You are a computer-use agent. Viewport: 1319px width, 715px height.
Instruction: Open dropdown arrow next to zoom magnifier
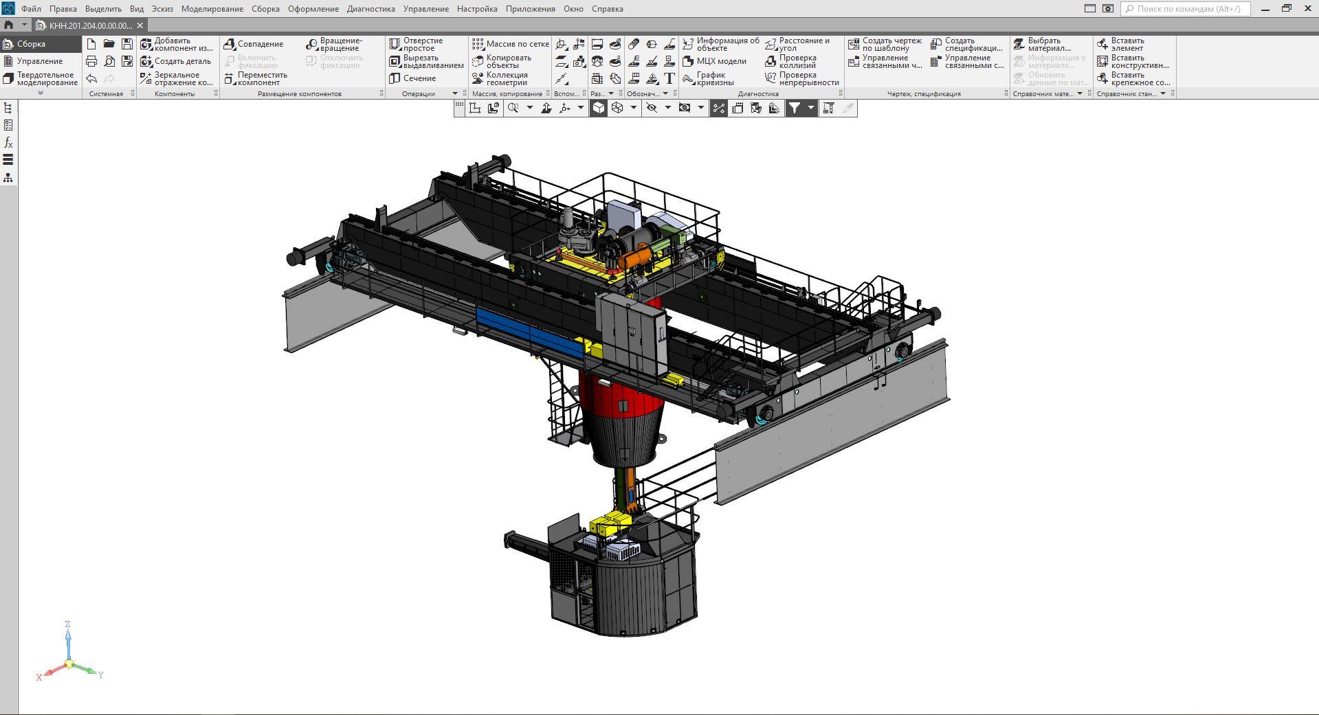pos(529,108)
